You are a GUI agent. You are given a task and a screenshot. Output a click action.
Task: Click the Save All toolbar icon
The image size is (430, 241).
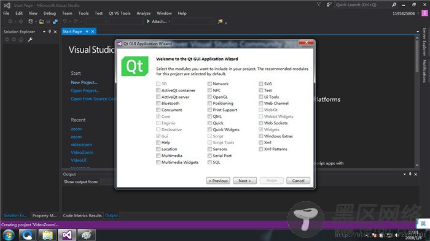(55, 21)
